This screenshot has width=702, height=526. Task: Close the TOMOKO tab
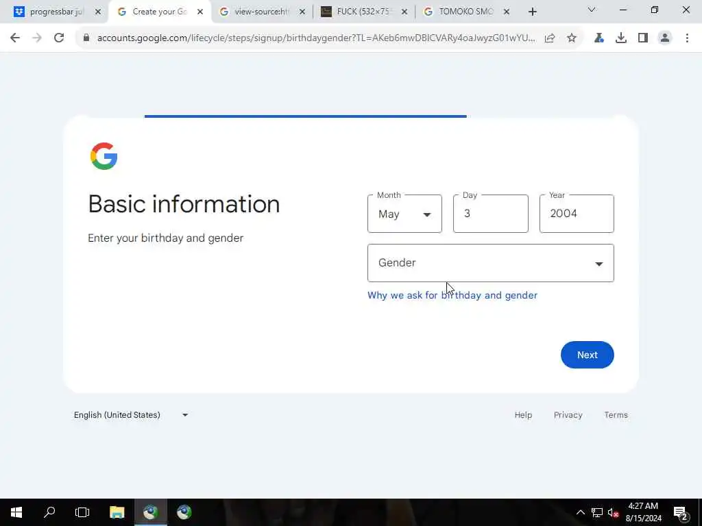point(507,12)
